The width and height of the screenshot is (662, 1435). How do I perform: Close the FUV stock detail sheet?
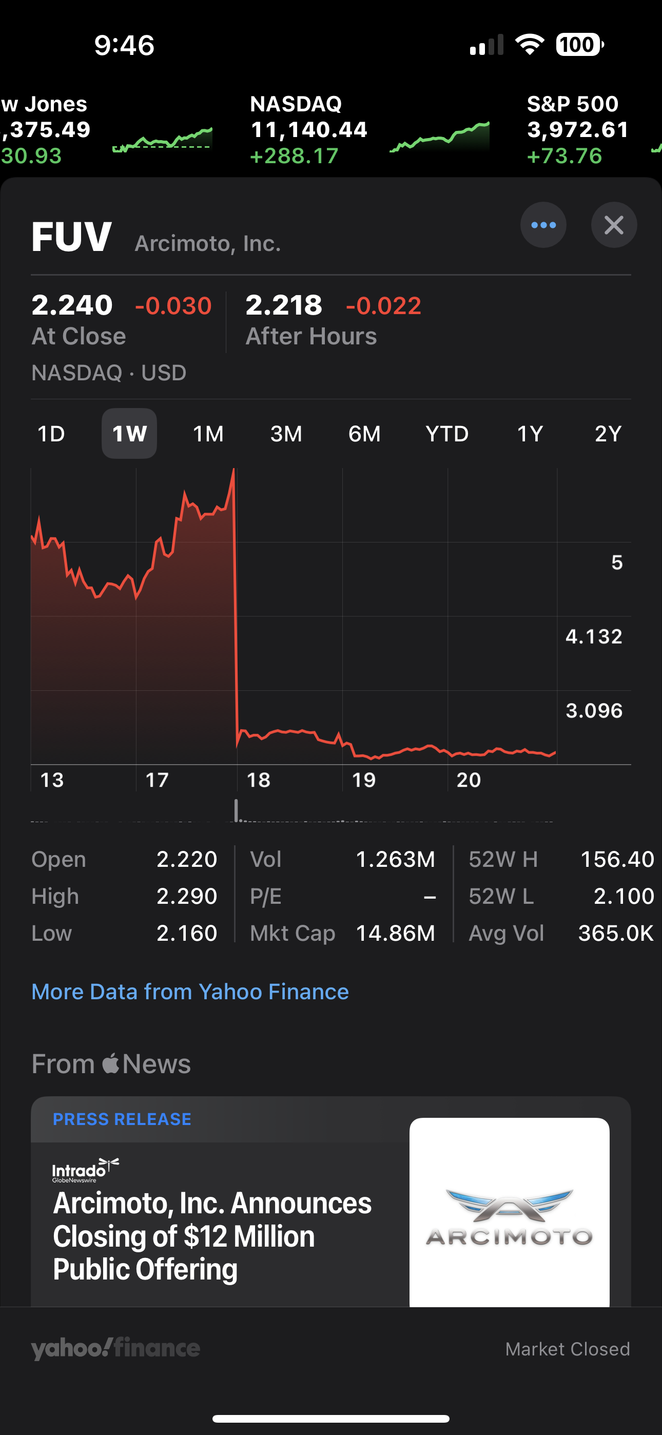pos(614,225)
